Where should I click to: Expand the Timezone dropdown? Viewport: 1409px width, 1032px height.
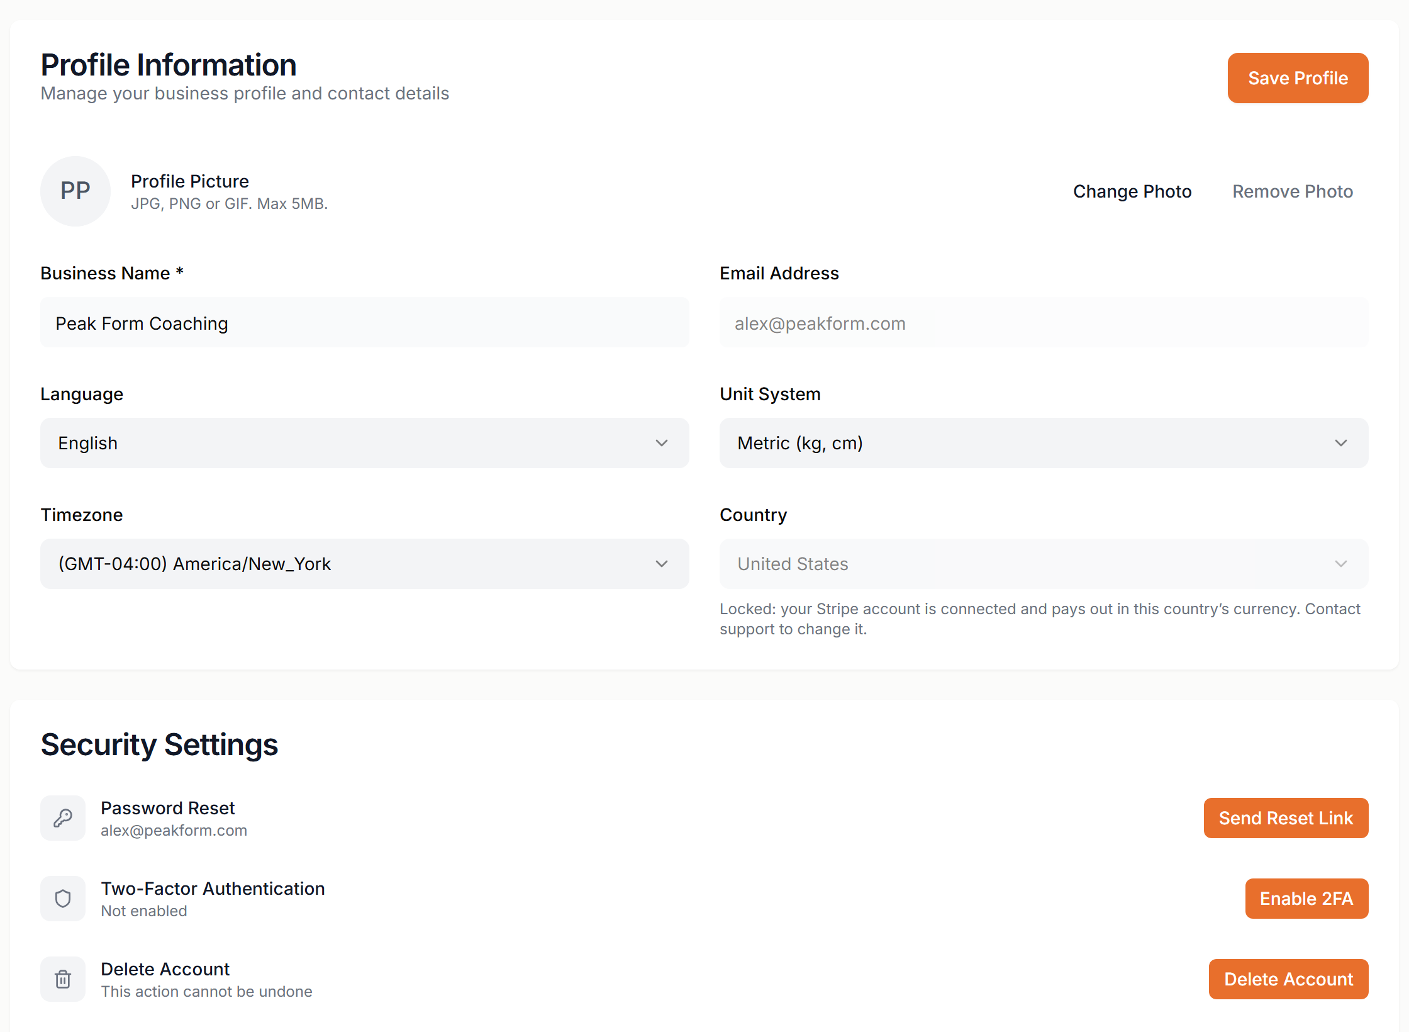tap(365, 564)
